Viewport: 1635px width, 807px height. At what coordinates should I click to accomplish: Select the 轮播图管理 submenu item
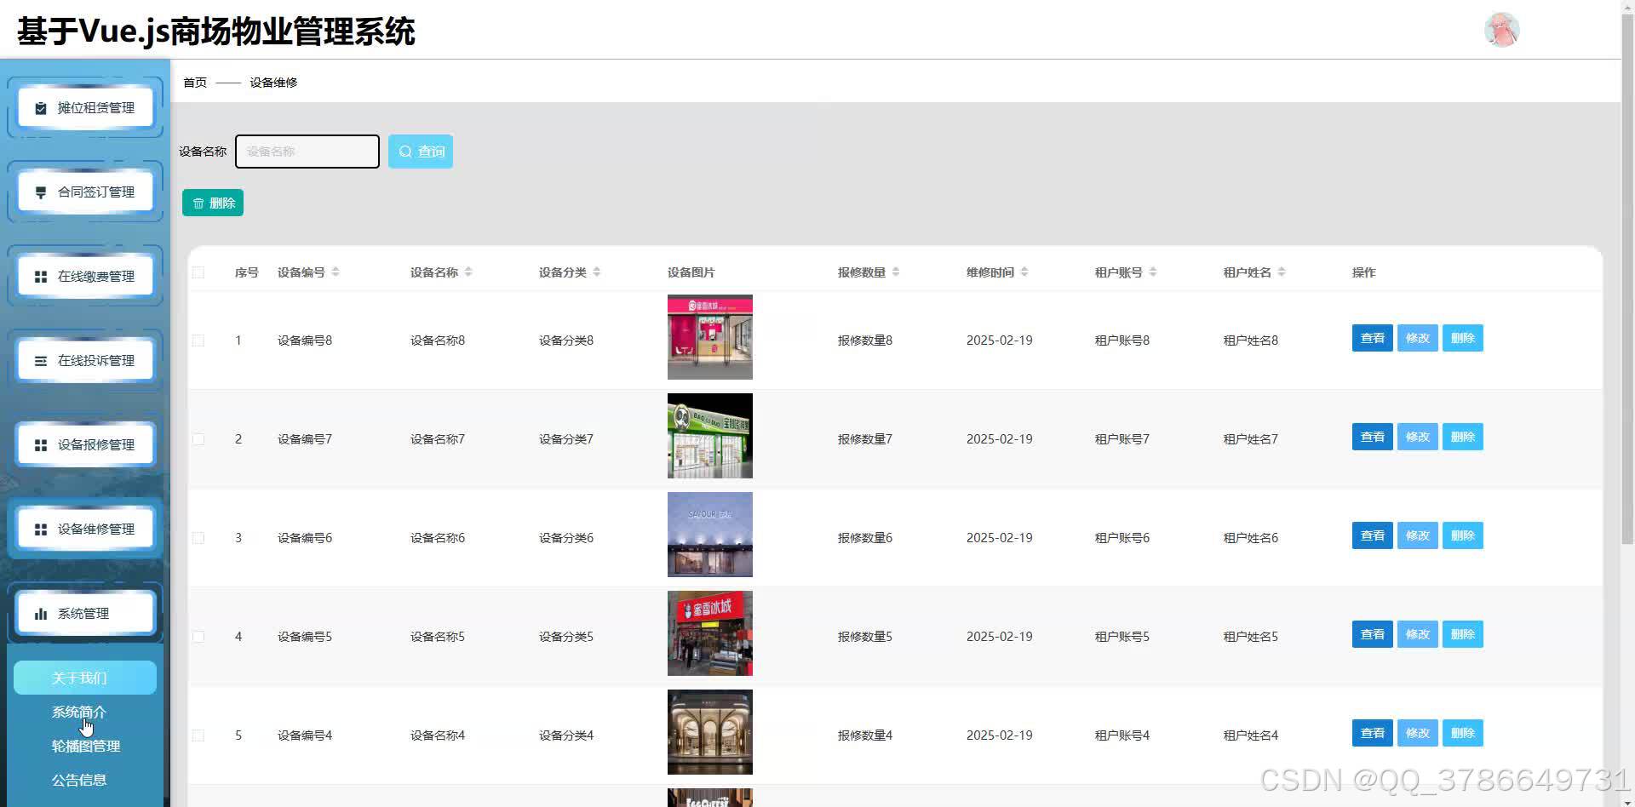[86, 747]
